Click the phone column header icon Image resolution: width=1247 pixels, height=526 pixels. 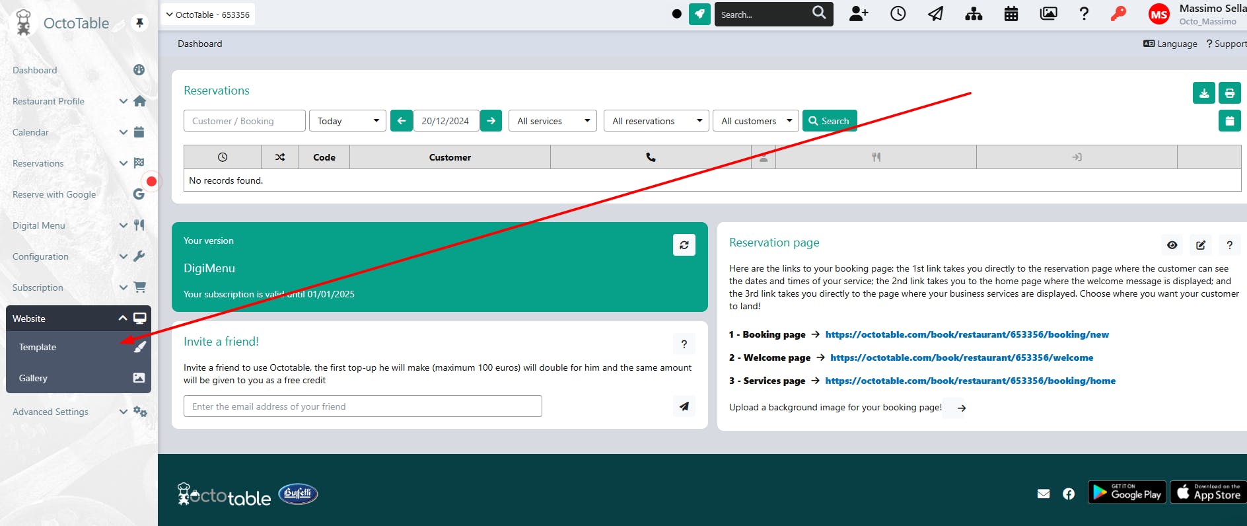click(651, 157)
